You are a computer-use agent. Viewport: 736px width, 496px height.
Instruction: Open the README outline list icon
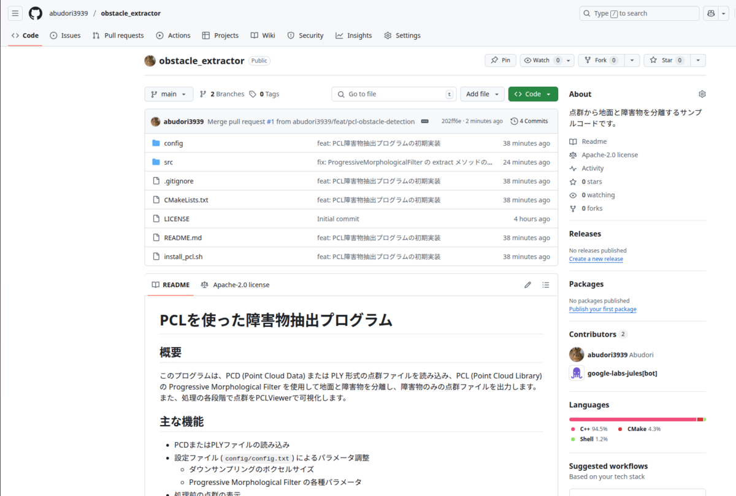coord(546,285)
